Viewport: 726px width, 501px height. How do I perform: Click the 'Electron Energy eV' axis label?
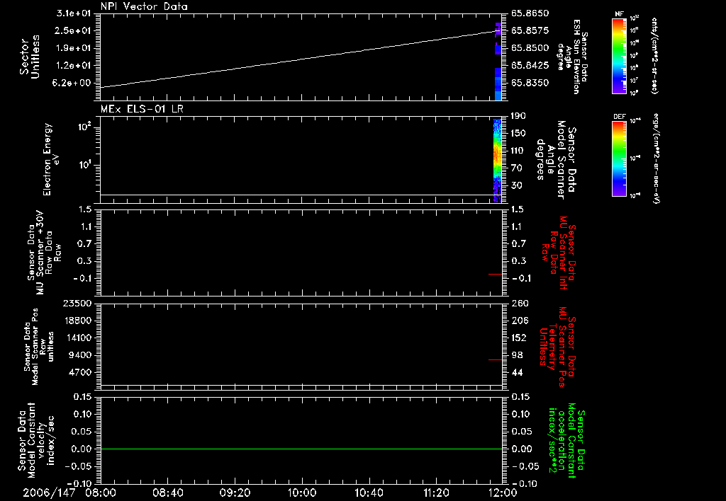pos(51,159)
